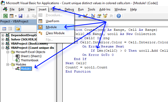Select the Modules folder label

[21, 64]
